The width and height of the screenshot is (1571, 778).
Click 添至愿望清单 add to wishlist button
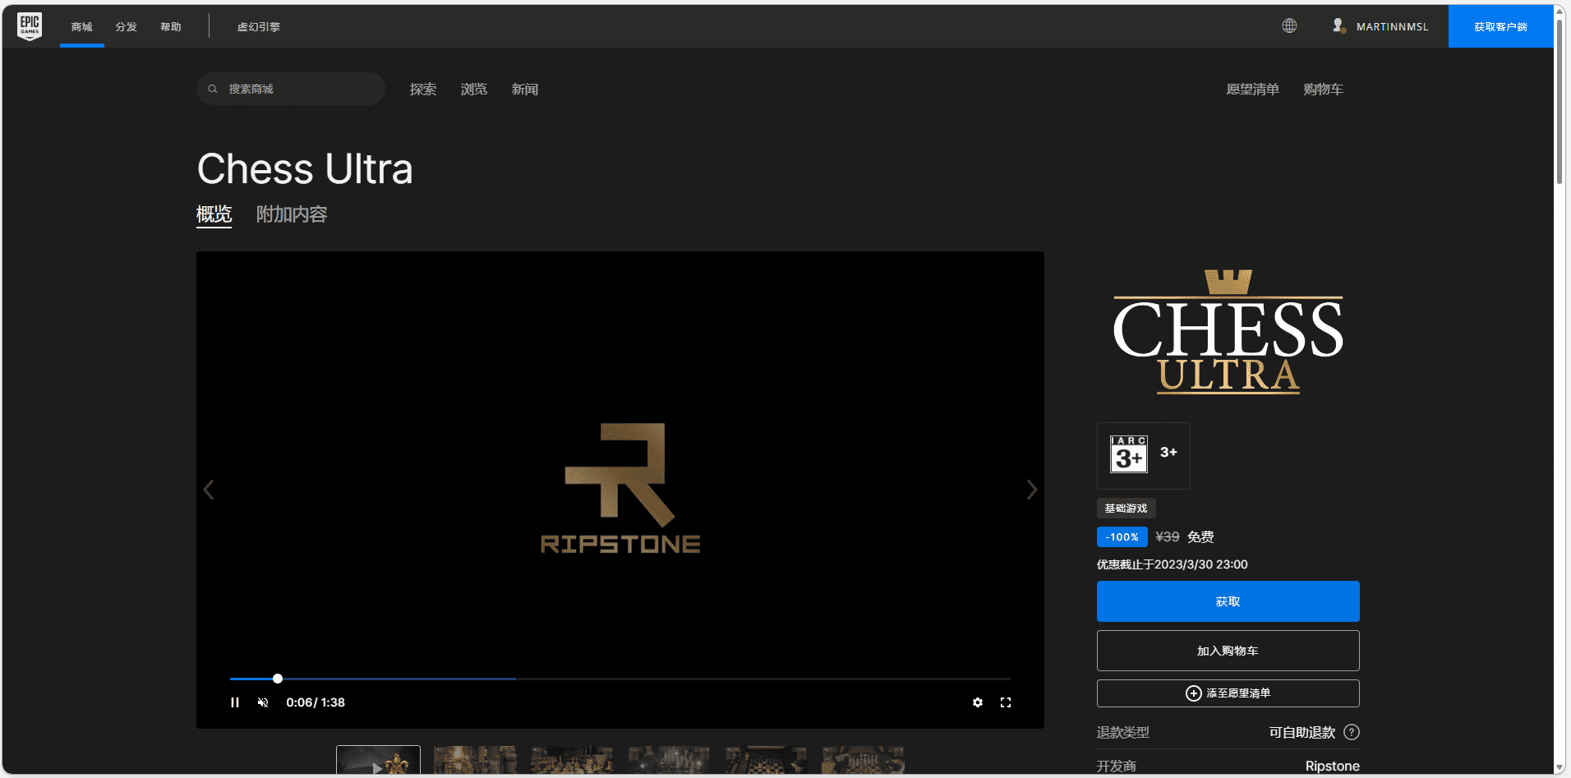1228,693
